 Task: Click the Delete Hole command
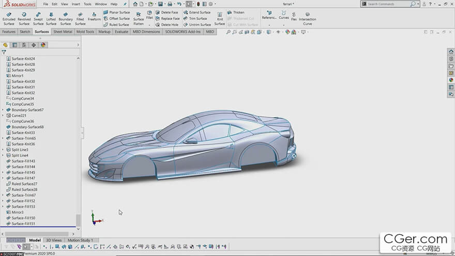(x=167, y=25)
